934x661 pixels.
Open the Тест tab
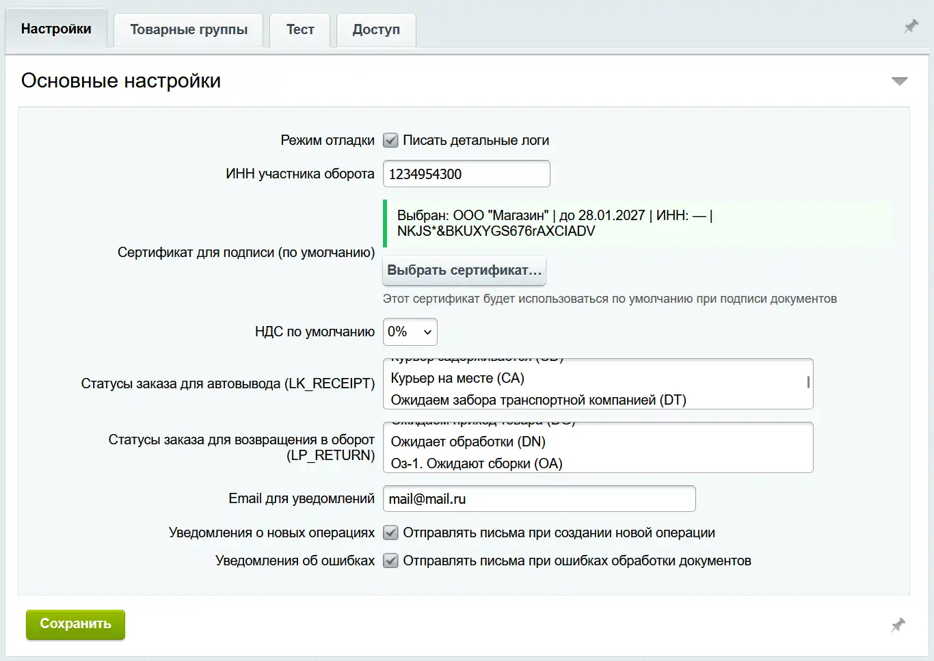[x=299, y=29]
